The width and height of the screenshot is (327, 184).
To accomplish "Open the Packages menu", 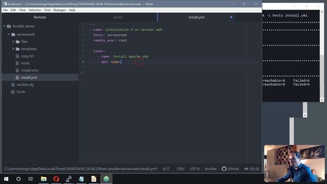I will click(59, 10).
